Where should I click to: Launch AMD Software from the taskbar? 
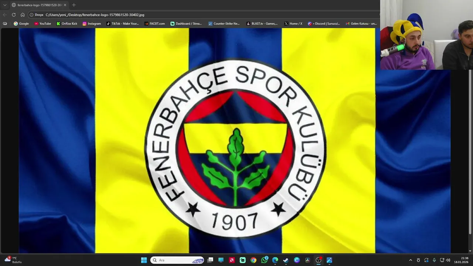232,260
